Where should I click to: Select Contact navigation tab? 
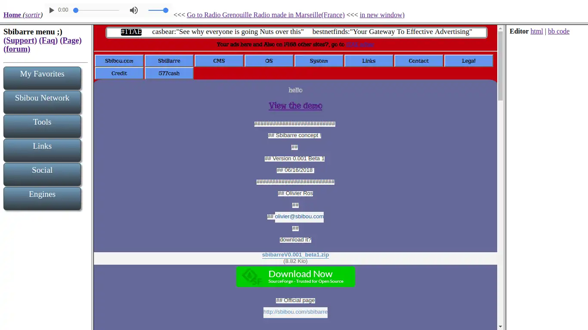click(x=419, y=61)
